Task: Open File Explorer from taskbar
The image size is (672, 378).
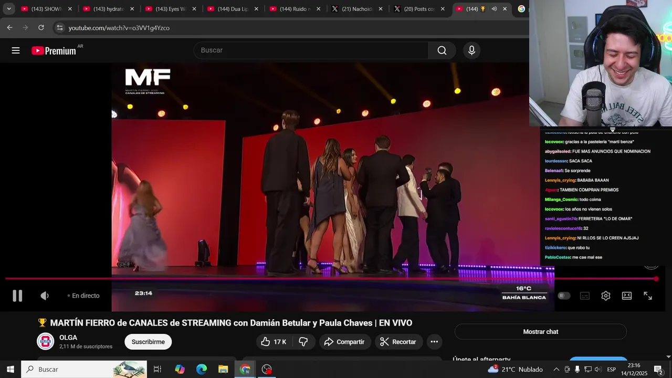Action: [x=223, y=370]
